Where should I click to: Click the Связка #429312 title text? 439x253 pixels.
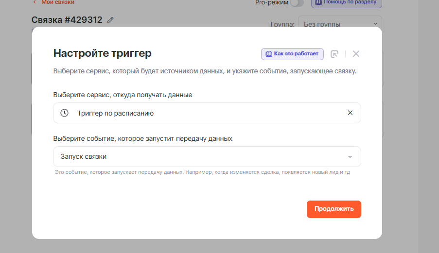(67, 20)
